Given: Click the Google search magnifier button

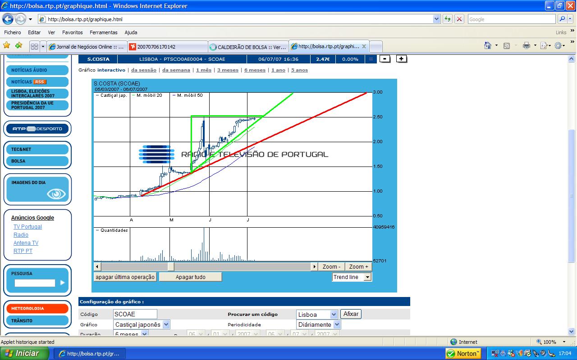Looking at the screenshot, I should 563,19.
